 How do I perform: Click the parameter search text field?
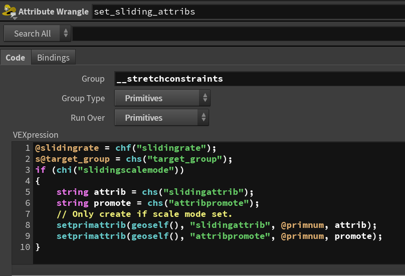point(239,34)
